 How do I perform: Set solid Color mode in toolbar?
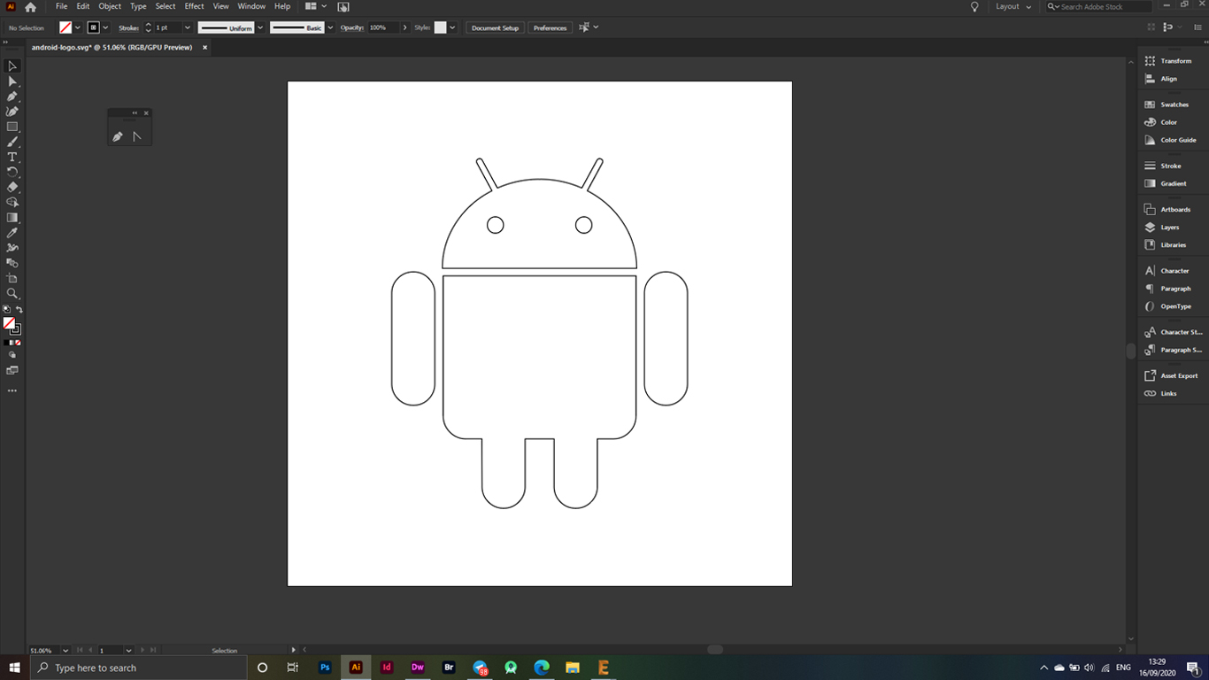pyautogui.click(x=6, y=343)
